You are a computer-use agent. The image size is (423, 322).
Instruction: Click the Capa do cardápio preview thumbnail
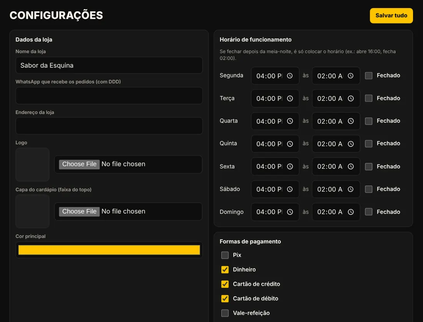32,211
